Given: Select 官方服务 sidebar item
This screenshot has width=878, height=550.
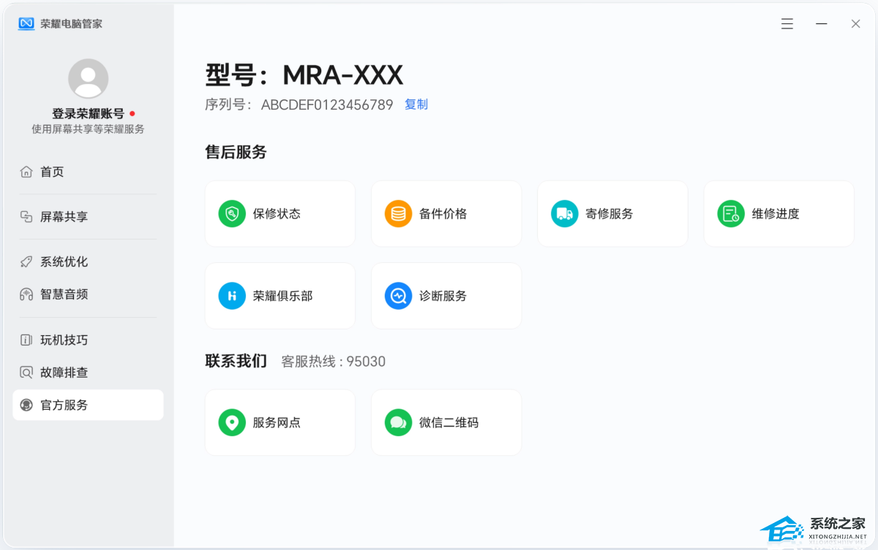Looking at the screenshot, I should tap(64, 405).
